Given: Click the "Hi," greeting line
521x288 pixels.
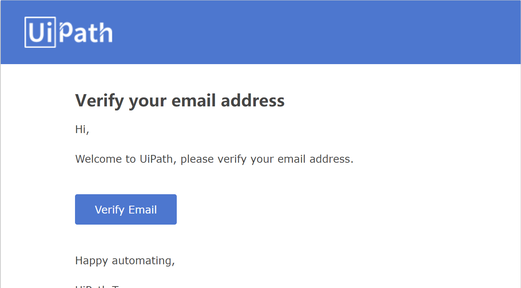Looking at the screenshot, I should [82, 129].
